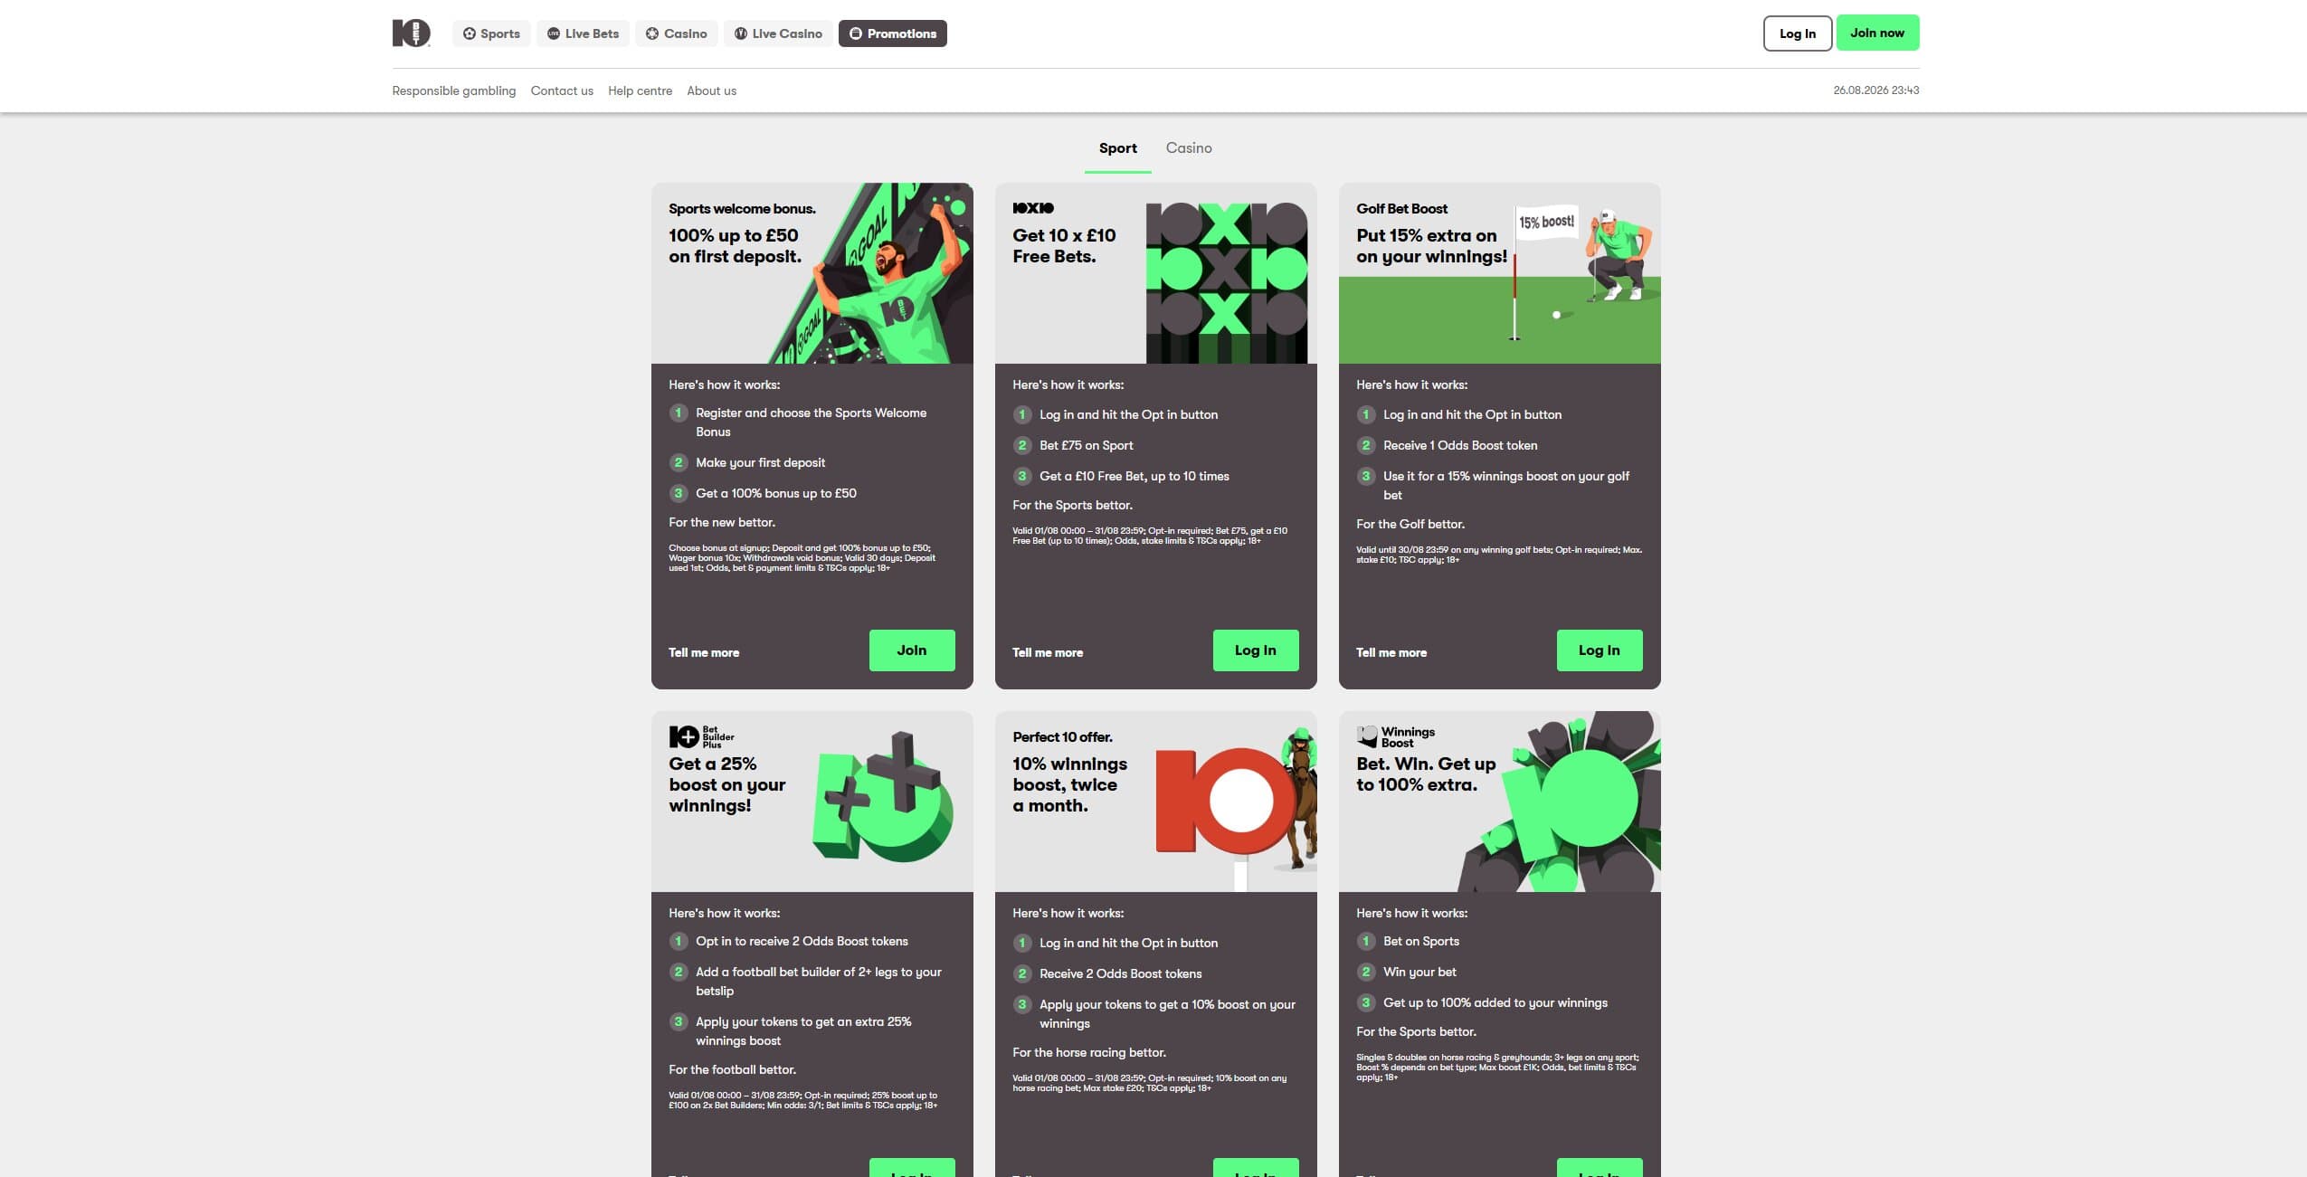Click 'Apply your tokens to get an extra 25%' step
The image size is (2307, 1177).
point(803,1031)
